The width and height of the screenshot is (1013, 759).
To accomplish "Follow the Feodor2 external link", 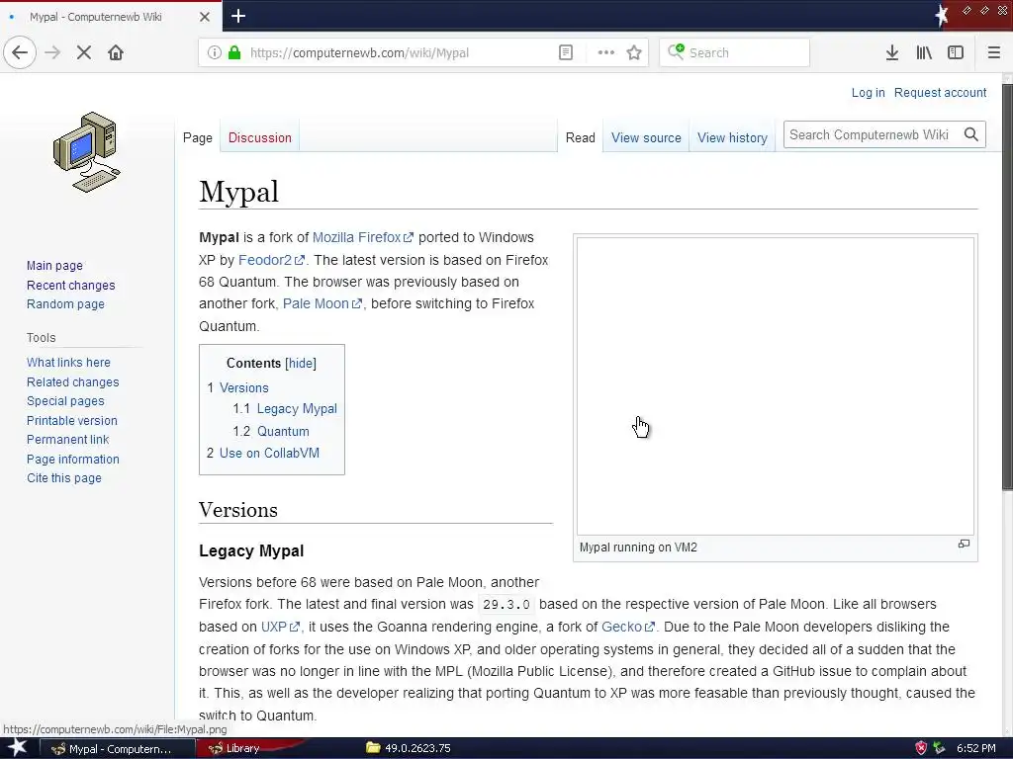I will [x=271, y=260].
